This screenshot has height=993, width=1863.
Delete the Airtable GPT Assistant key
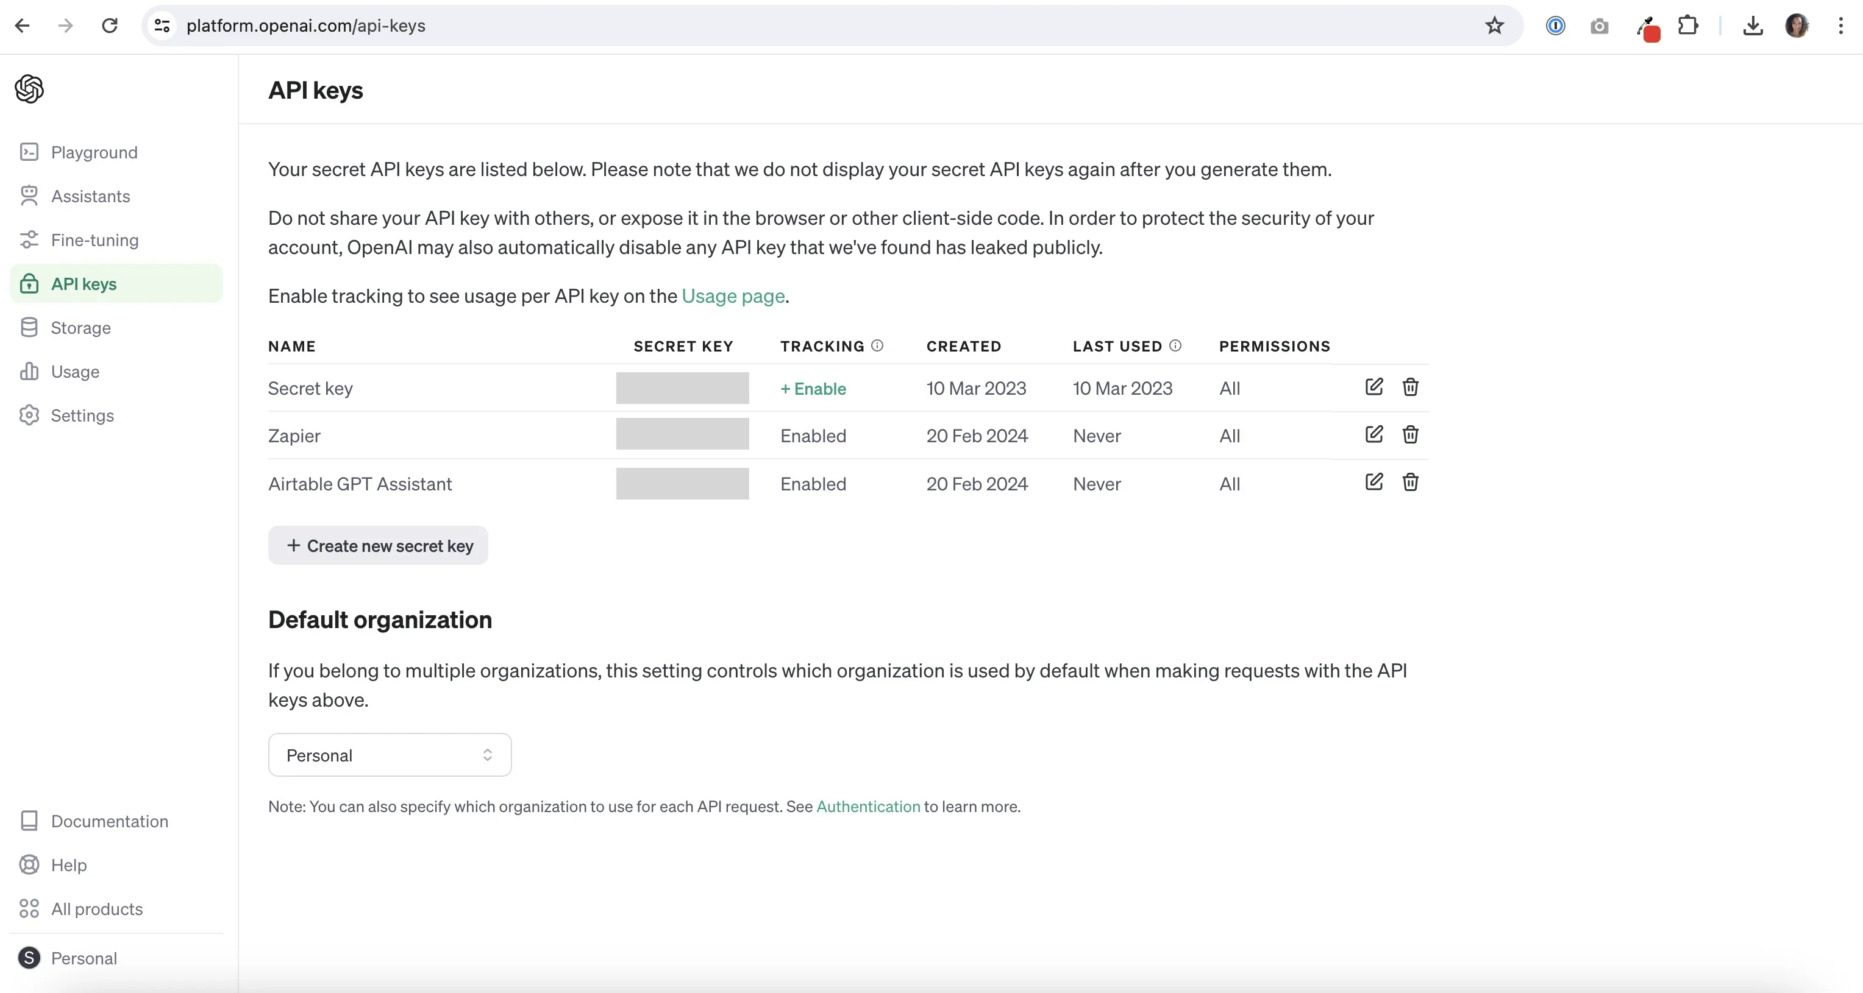tap(1410, 482)
